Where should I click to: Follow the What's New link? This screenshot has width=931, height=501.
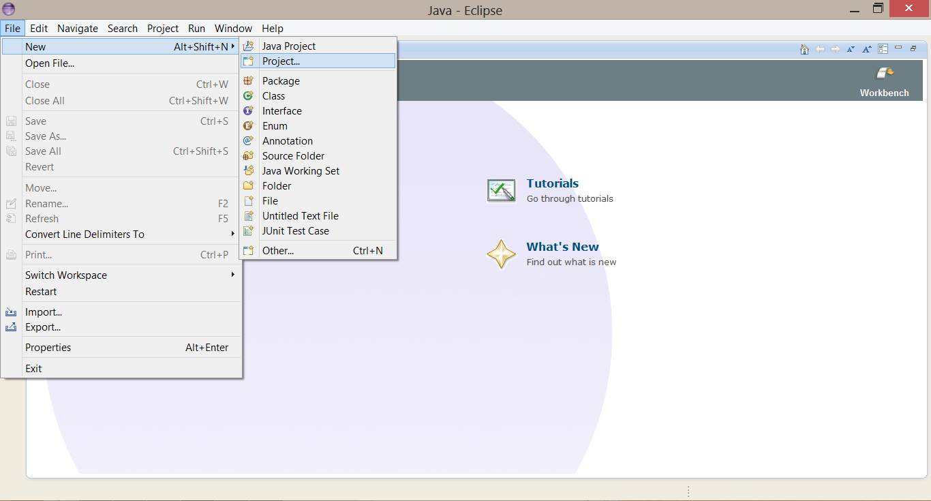[562, 247]
